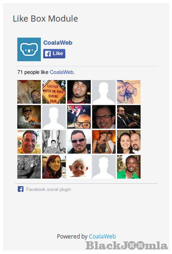Open the red-haired woman profile picture

point(54,167)
